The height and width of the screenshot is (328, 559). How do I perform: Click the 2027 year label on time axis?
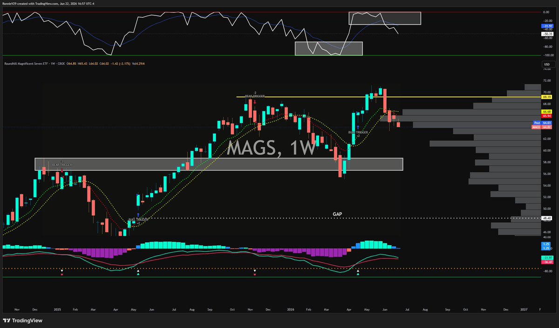pos(524,309)
